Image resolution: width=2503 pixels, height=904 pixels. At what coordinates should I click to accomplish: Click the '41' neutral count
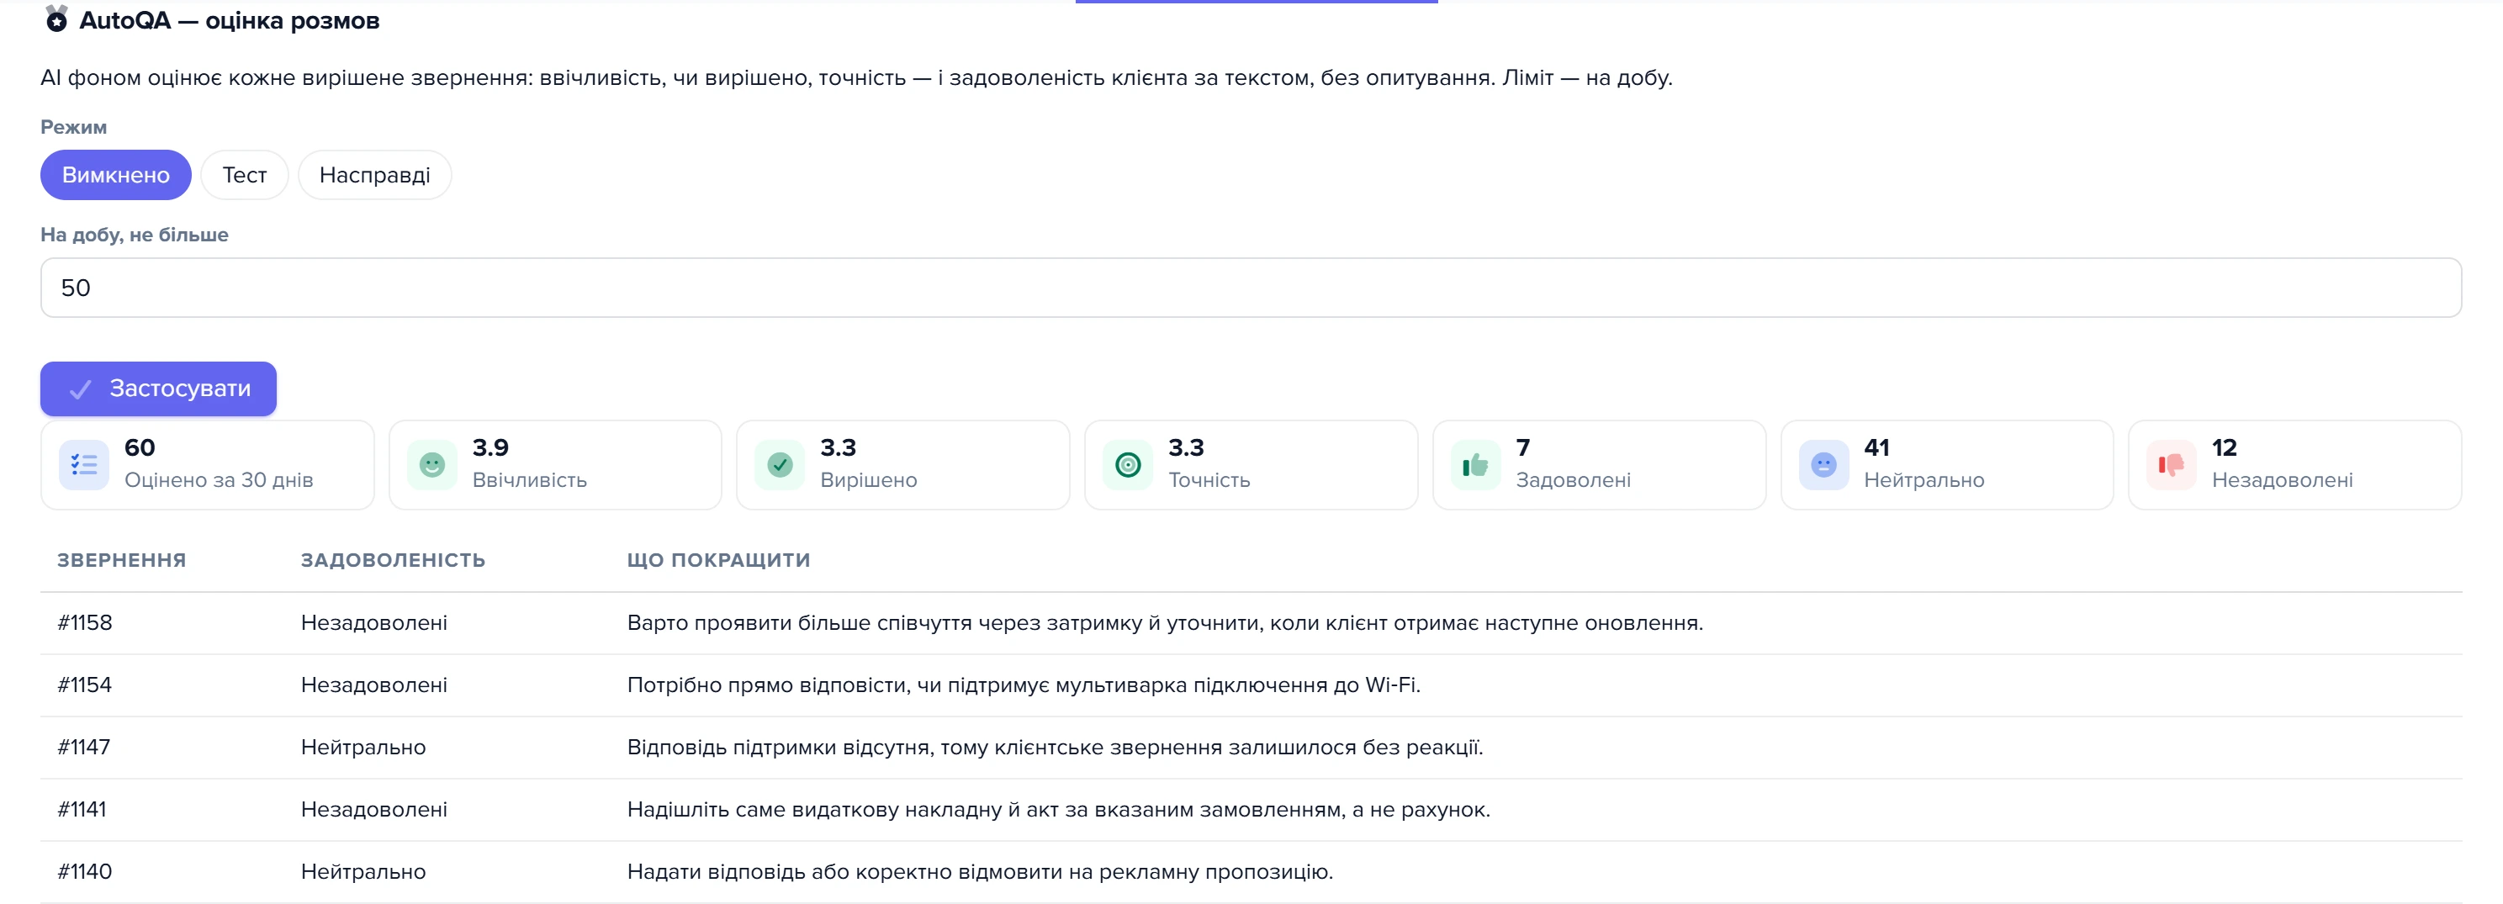[x=1876, y=447]
